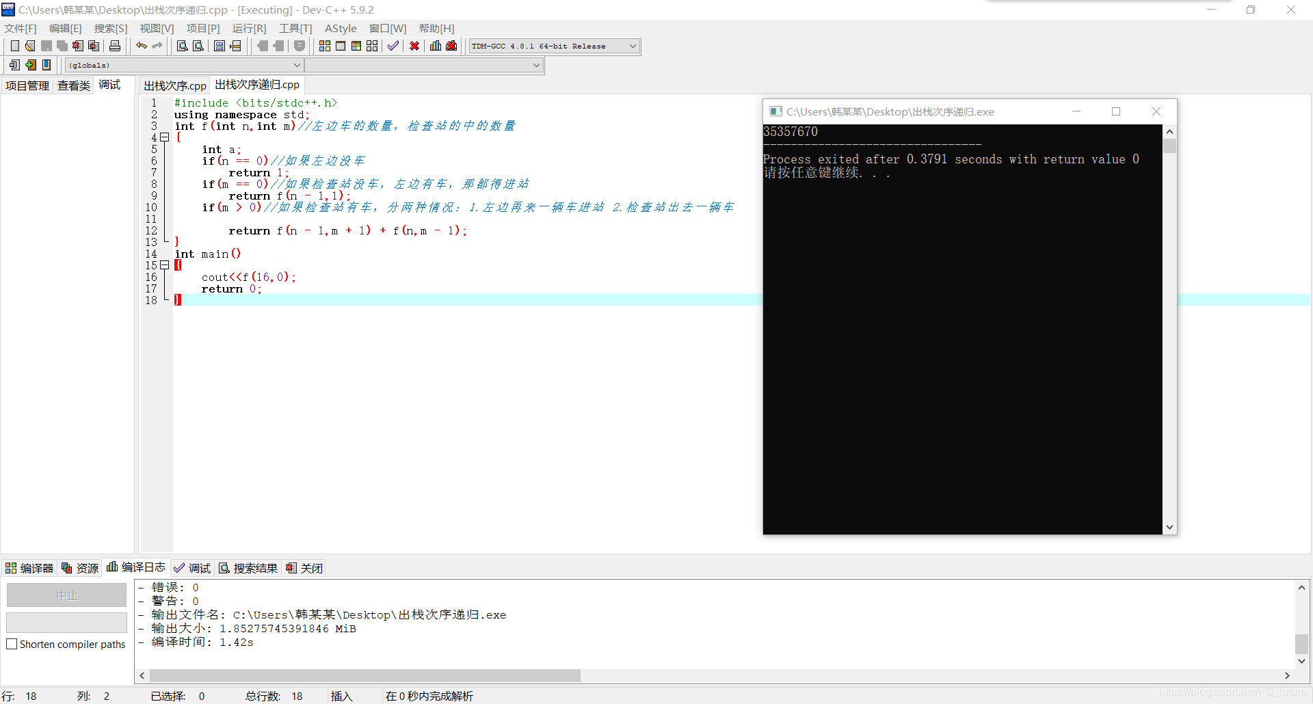Select the 出栈次序递归.cpp editor tab
The width and height of the screenshot is (1313, 704).
[x=257, y=85]
